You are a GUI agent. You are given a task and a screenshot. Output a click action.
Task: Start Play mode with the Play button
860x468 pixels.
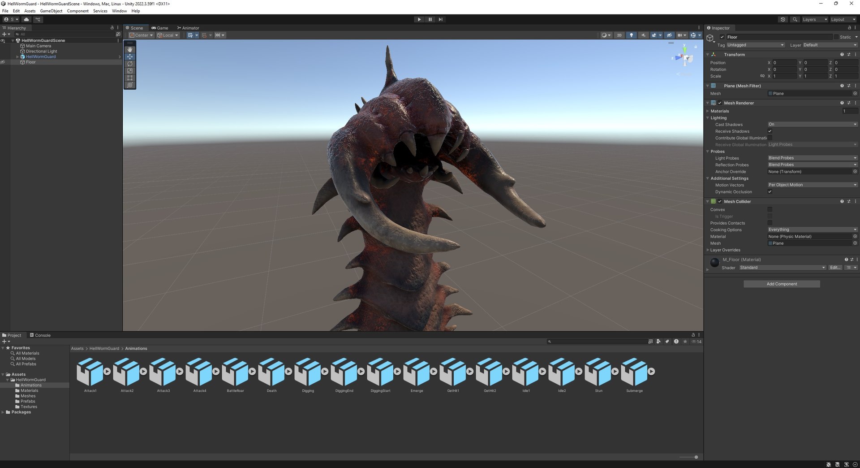[419, 19]
